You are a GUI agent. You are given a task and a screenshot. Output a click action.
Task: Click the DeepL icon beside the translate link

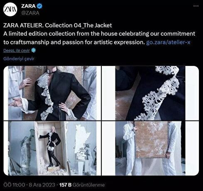pos(34,50)
